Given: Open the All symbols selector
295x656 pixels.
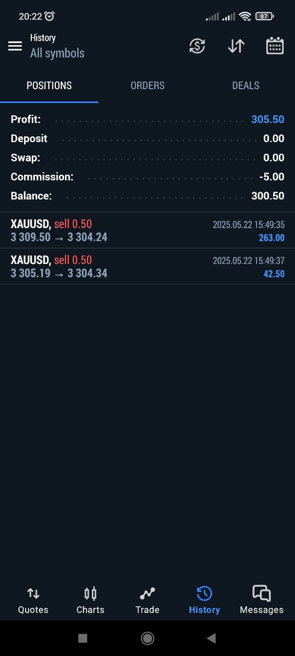Looking at the screenshot, I should click(x=57, y=53).
